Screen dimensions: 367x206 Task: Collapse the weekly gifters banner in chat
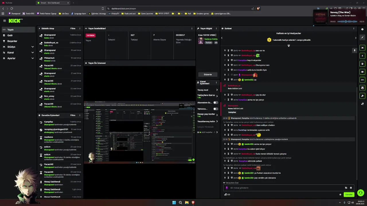[x=289, y=46]
